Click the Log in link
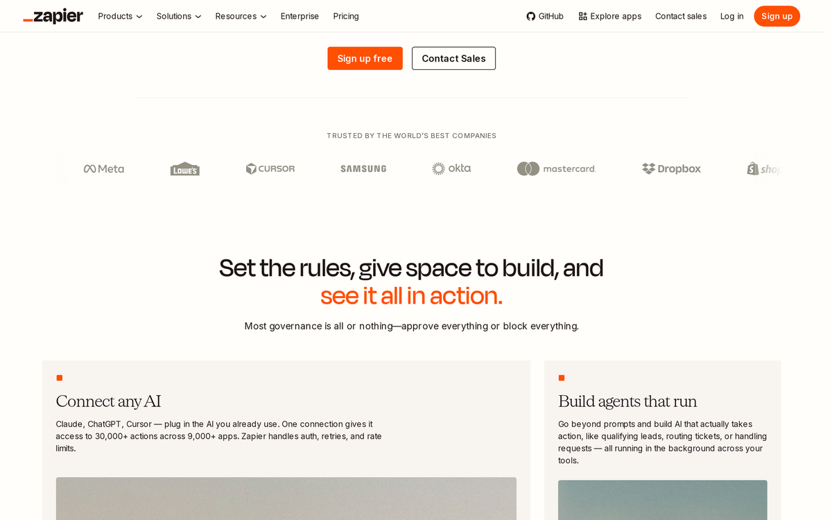Image resolution: width=832 pixels, height=520 pixels. point(731,16)
